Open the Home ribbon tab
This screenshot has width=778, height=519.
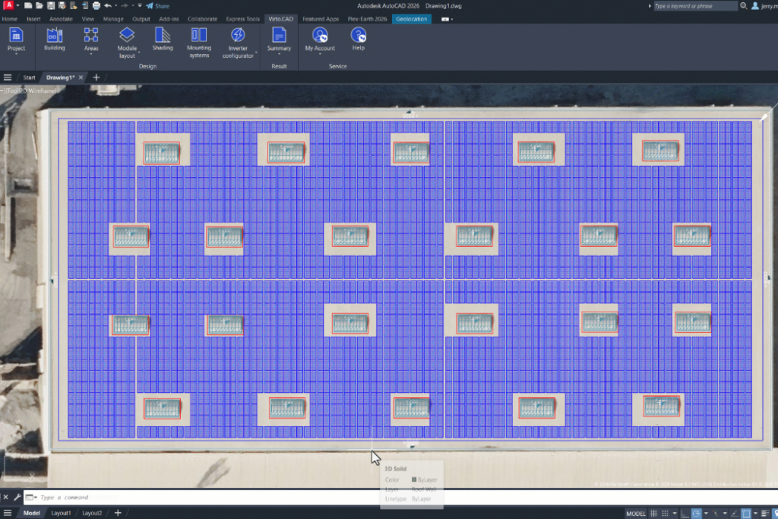9,19
